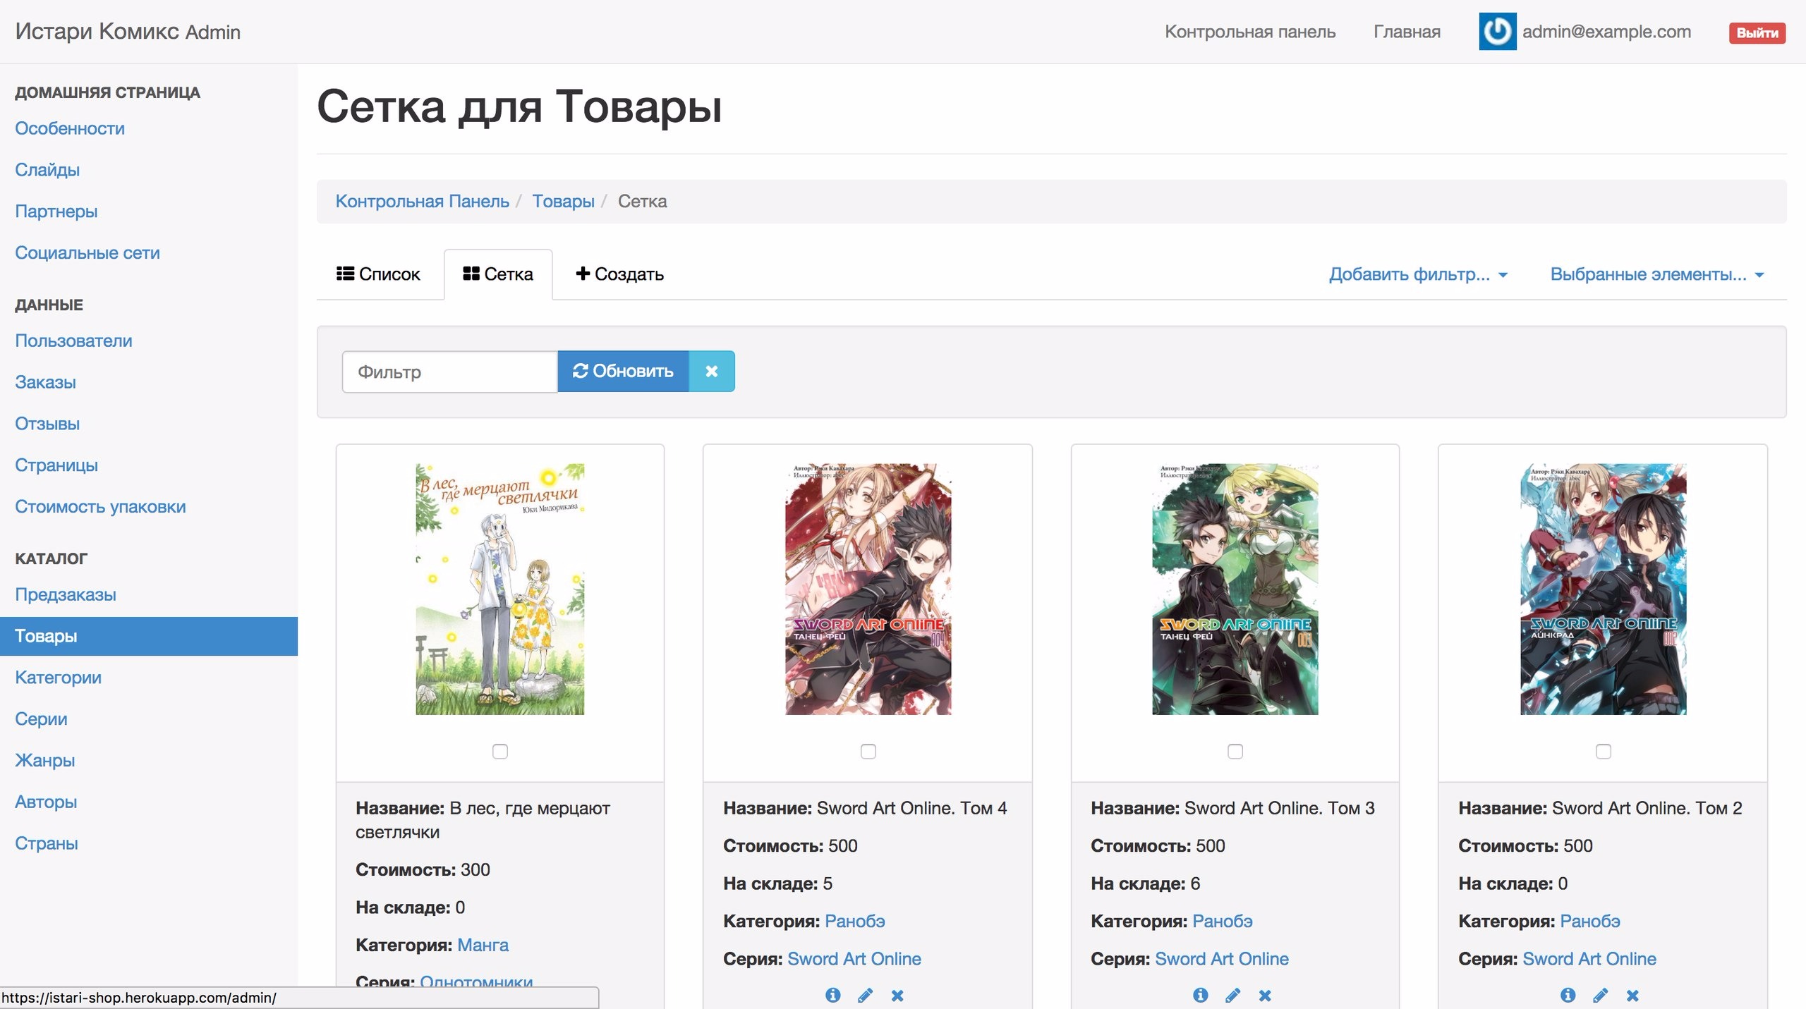Switch to the Список tab

379,274
